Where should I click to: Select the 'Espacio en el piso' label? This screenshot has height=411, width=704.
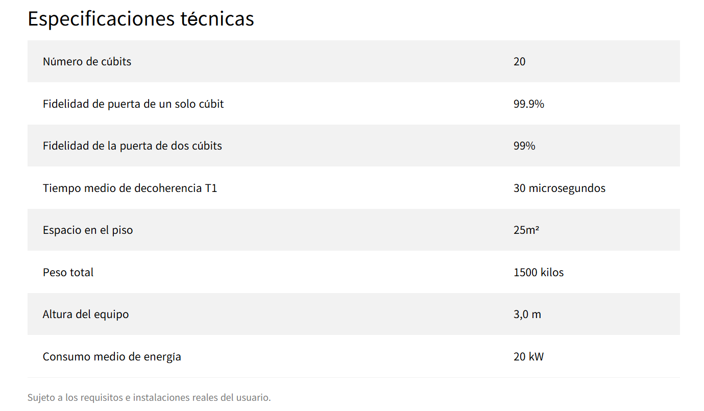tap(88, 230)
